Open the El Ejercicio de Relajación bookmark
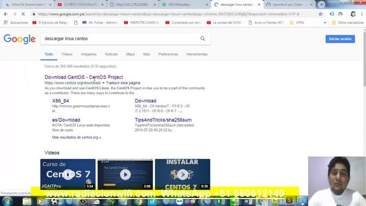This screenshot has width=366, height=206. point(50,23)
